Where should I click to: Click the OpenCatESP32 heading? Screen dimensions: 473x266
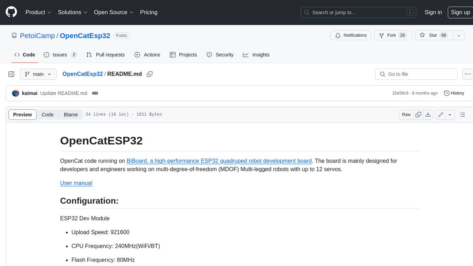pos(101,141)
